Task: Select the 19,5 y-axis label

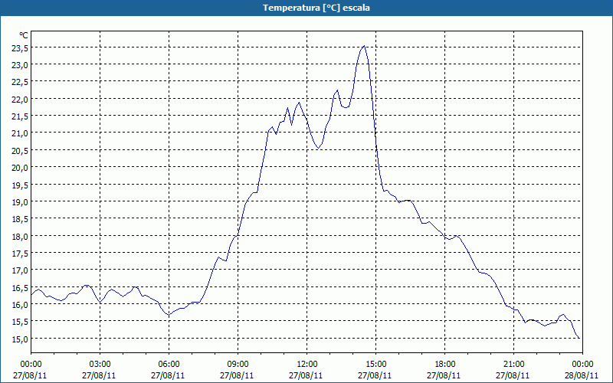Action: pos(19,185)
